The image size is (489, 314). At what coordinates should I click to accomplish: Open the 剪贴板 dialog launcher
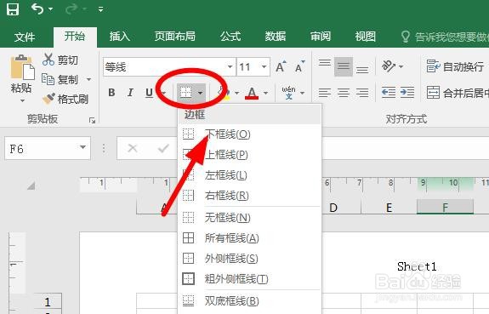(x=92, y=120)
